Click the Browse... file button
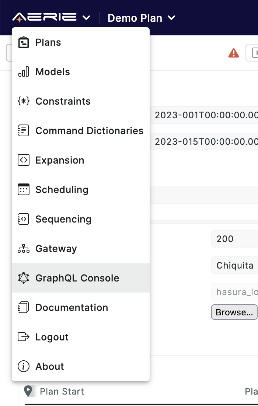 234,312
